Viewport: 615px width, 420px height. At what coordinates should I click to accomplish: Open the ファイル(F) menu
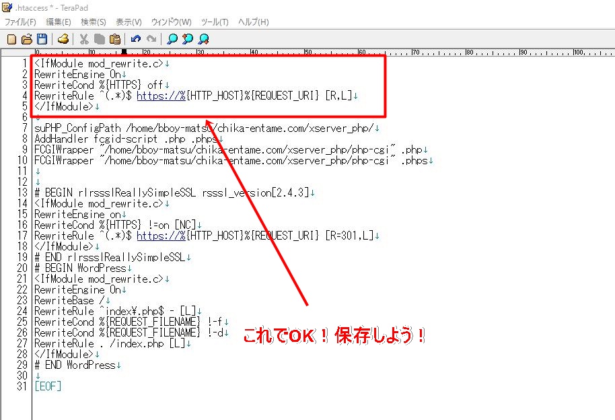[20, 22]
